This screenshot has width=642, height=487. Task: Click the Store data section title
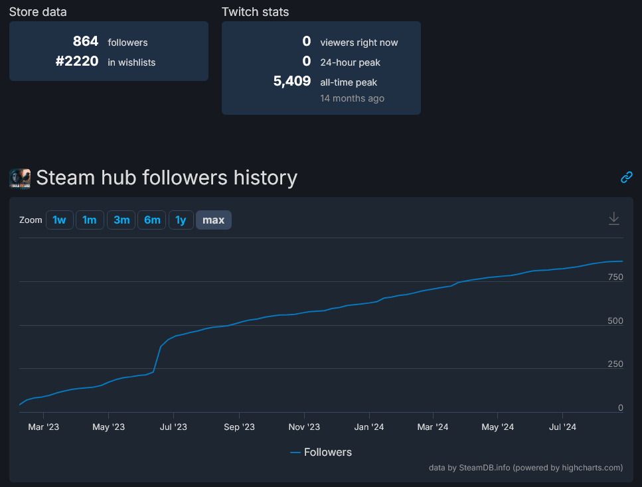point(38,12)
